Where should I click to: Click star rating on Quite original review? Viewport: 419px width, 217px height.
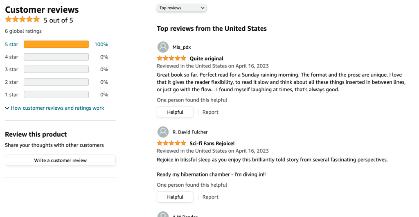click(x=171, y=59)
